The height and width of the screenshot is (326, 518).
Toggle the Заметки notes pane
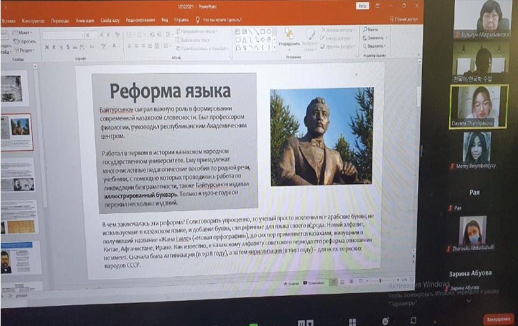pos(290,283)
